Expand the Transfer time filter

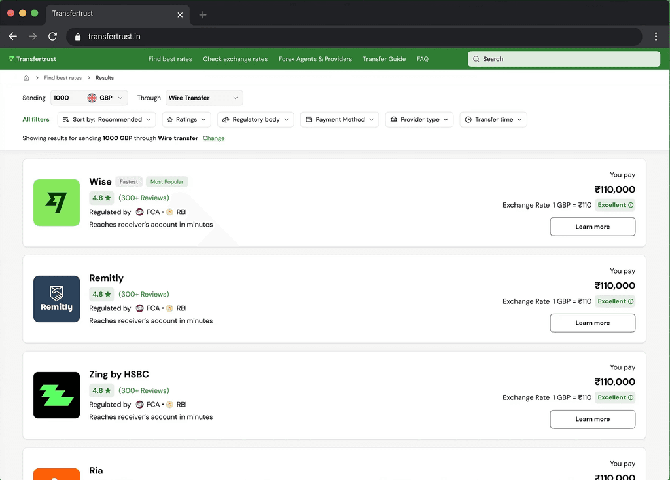(x=493, y=120)
